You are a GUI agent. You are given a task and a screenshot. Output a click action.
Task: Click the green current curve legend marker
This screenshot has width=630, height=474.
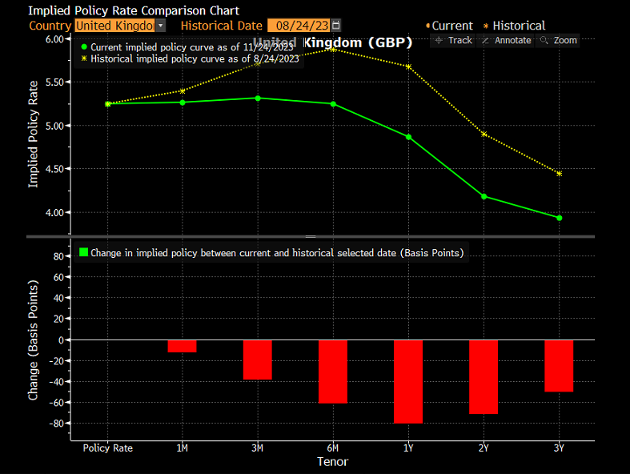(x=84, y=47)
